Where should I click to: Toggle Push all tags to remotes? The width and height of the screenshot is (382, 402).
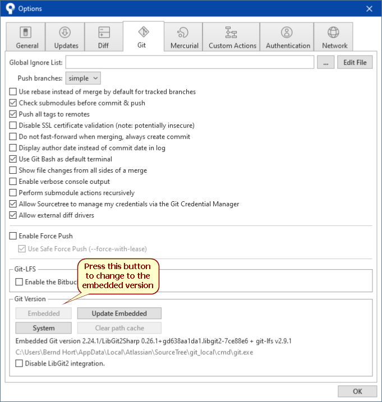(x=13, y=114)
